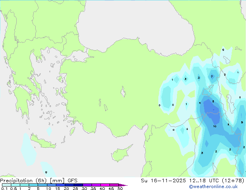Screen dimensions: 246x190
Task: Click the legend label '45'
Action: click(x=111, y=188)
